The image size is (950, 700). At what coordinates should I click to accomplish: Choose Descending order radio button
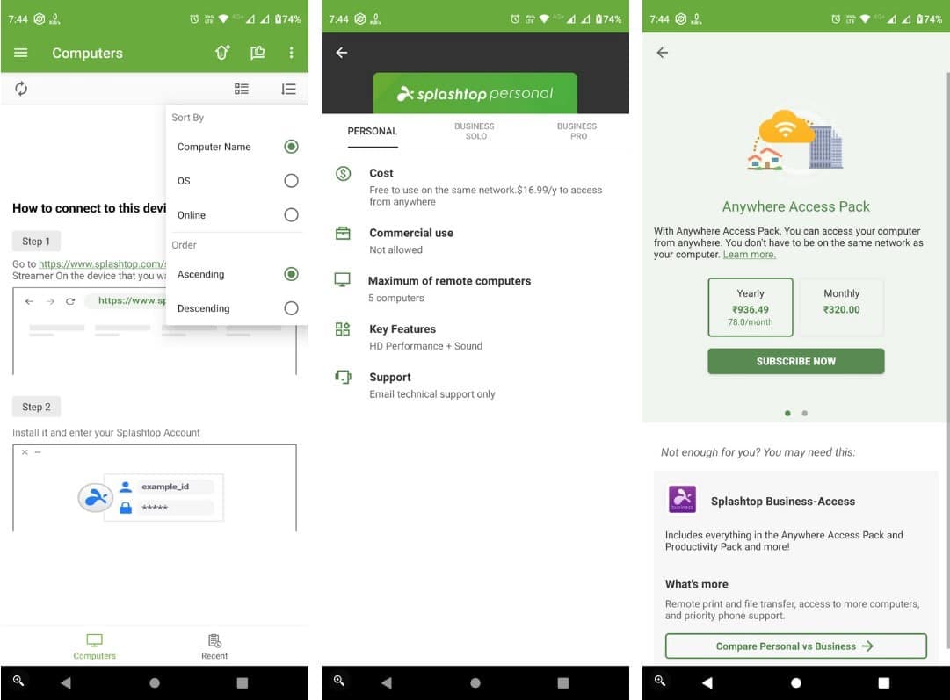(x=291, y=308)
